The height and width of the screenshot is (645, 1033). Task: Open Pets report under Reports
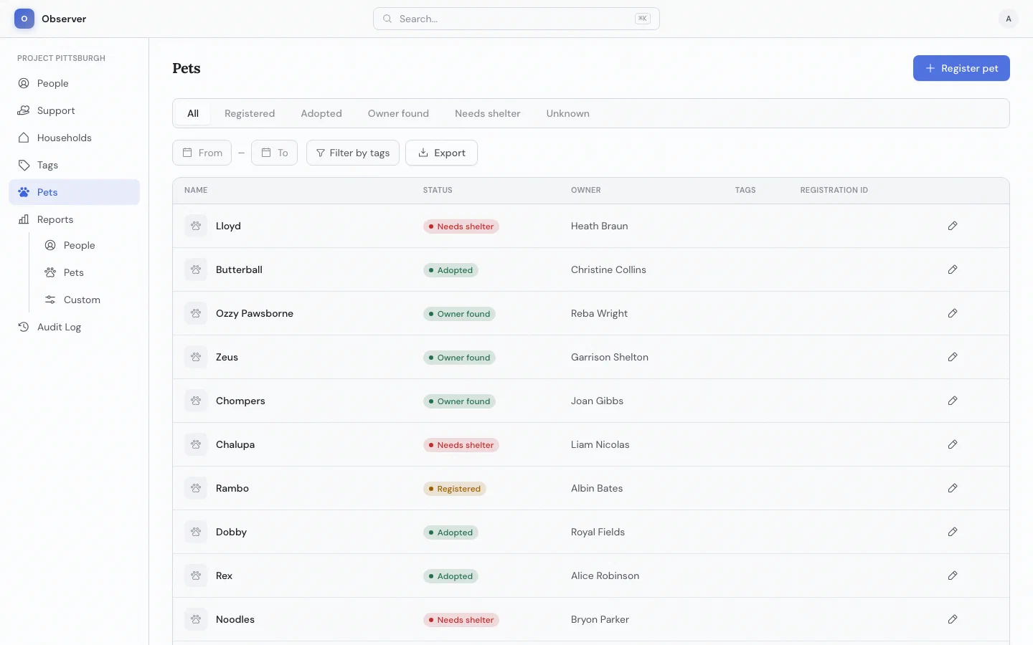[x=88, y=272]
